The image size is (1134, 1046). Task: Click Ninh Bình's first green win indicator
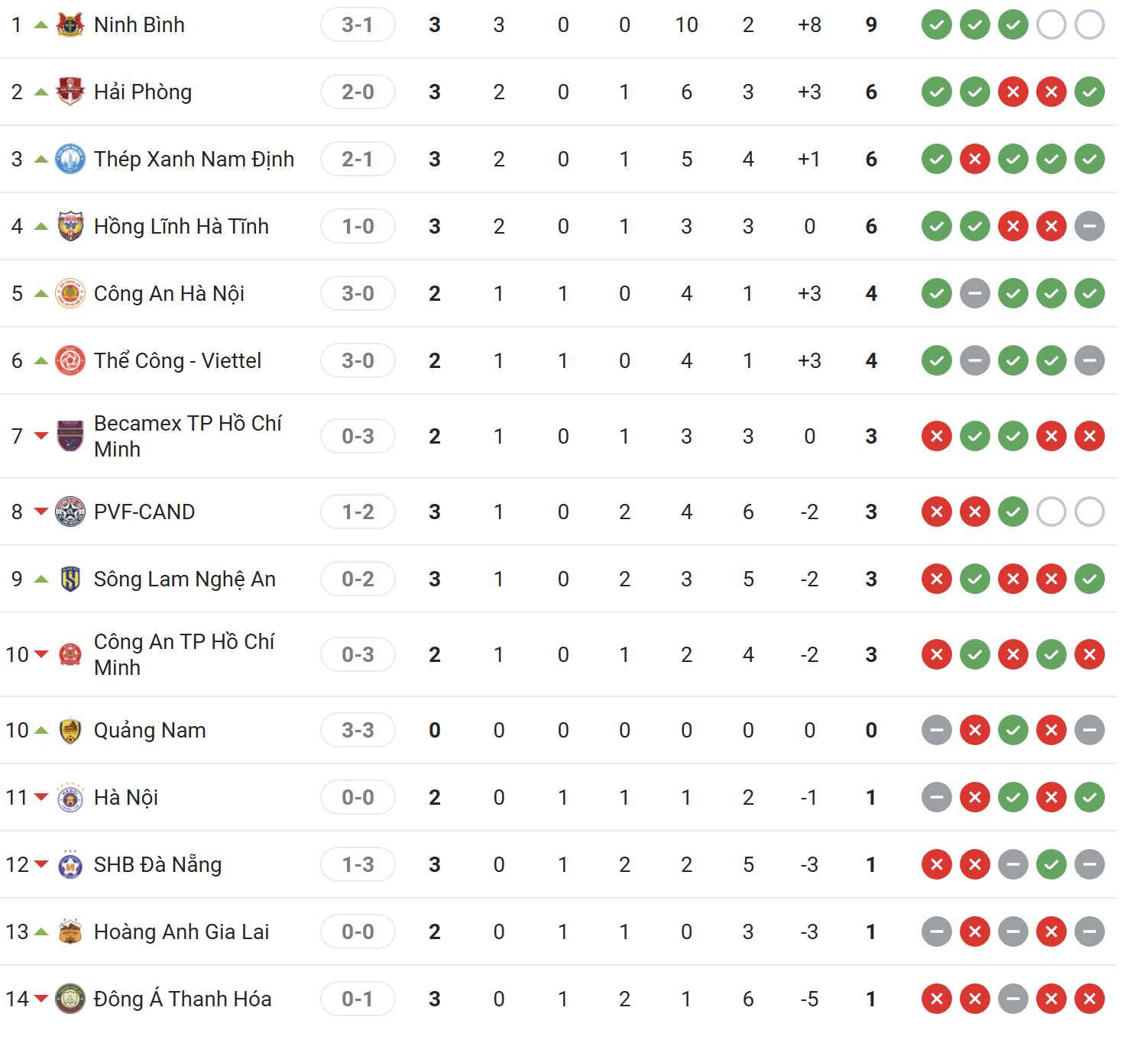coord(937,24)
